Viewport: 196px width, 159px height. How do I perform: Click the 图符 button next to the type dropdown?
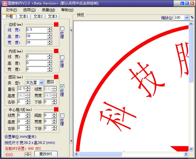(51, 82)
